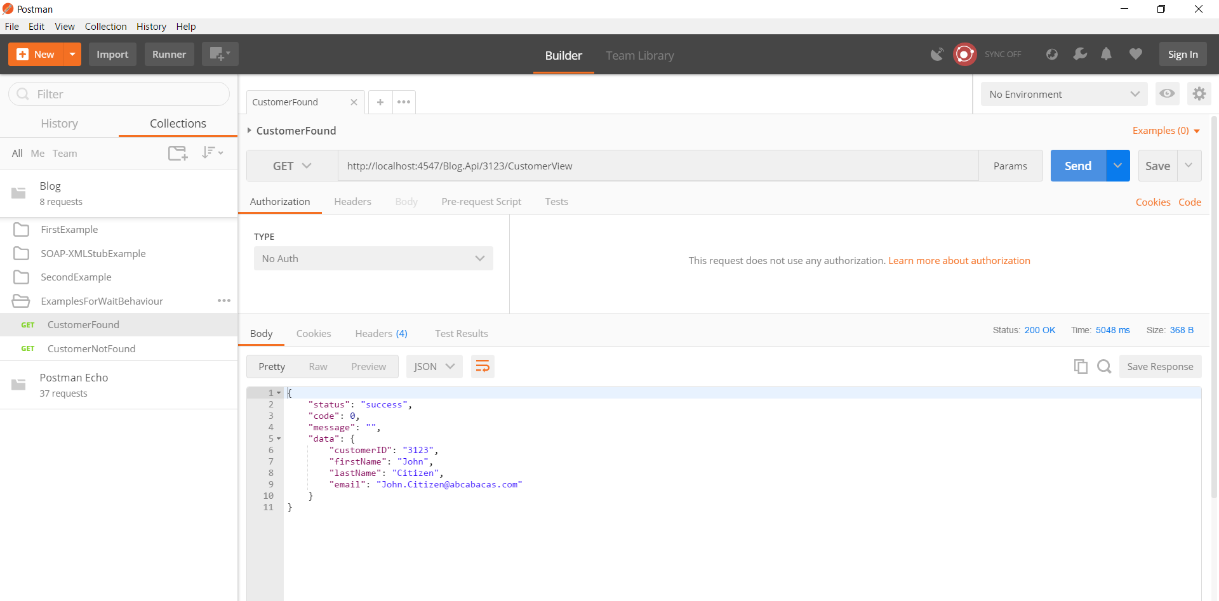Image resolution: width=1219 pixels, height=601 pixels.
Task: Open the Runner button
Action: 169,54
